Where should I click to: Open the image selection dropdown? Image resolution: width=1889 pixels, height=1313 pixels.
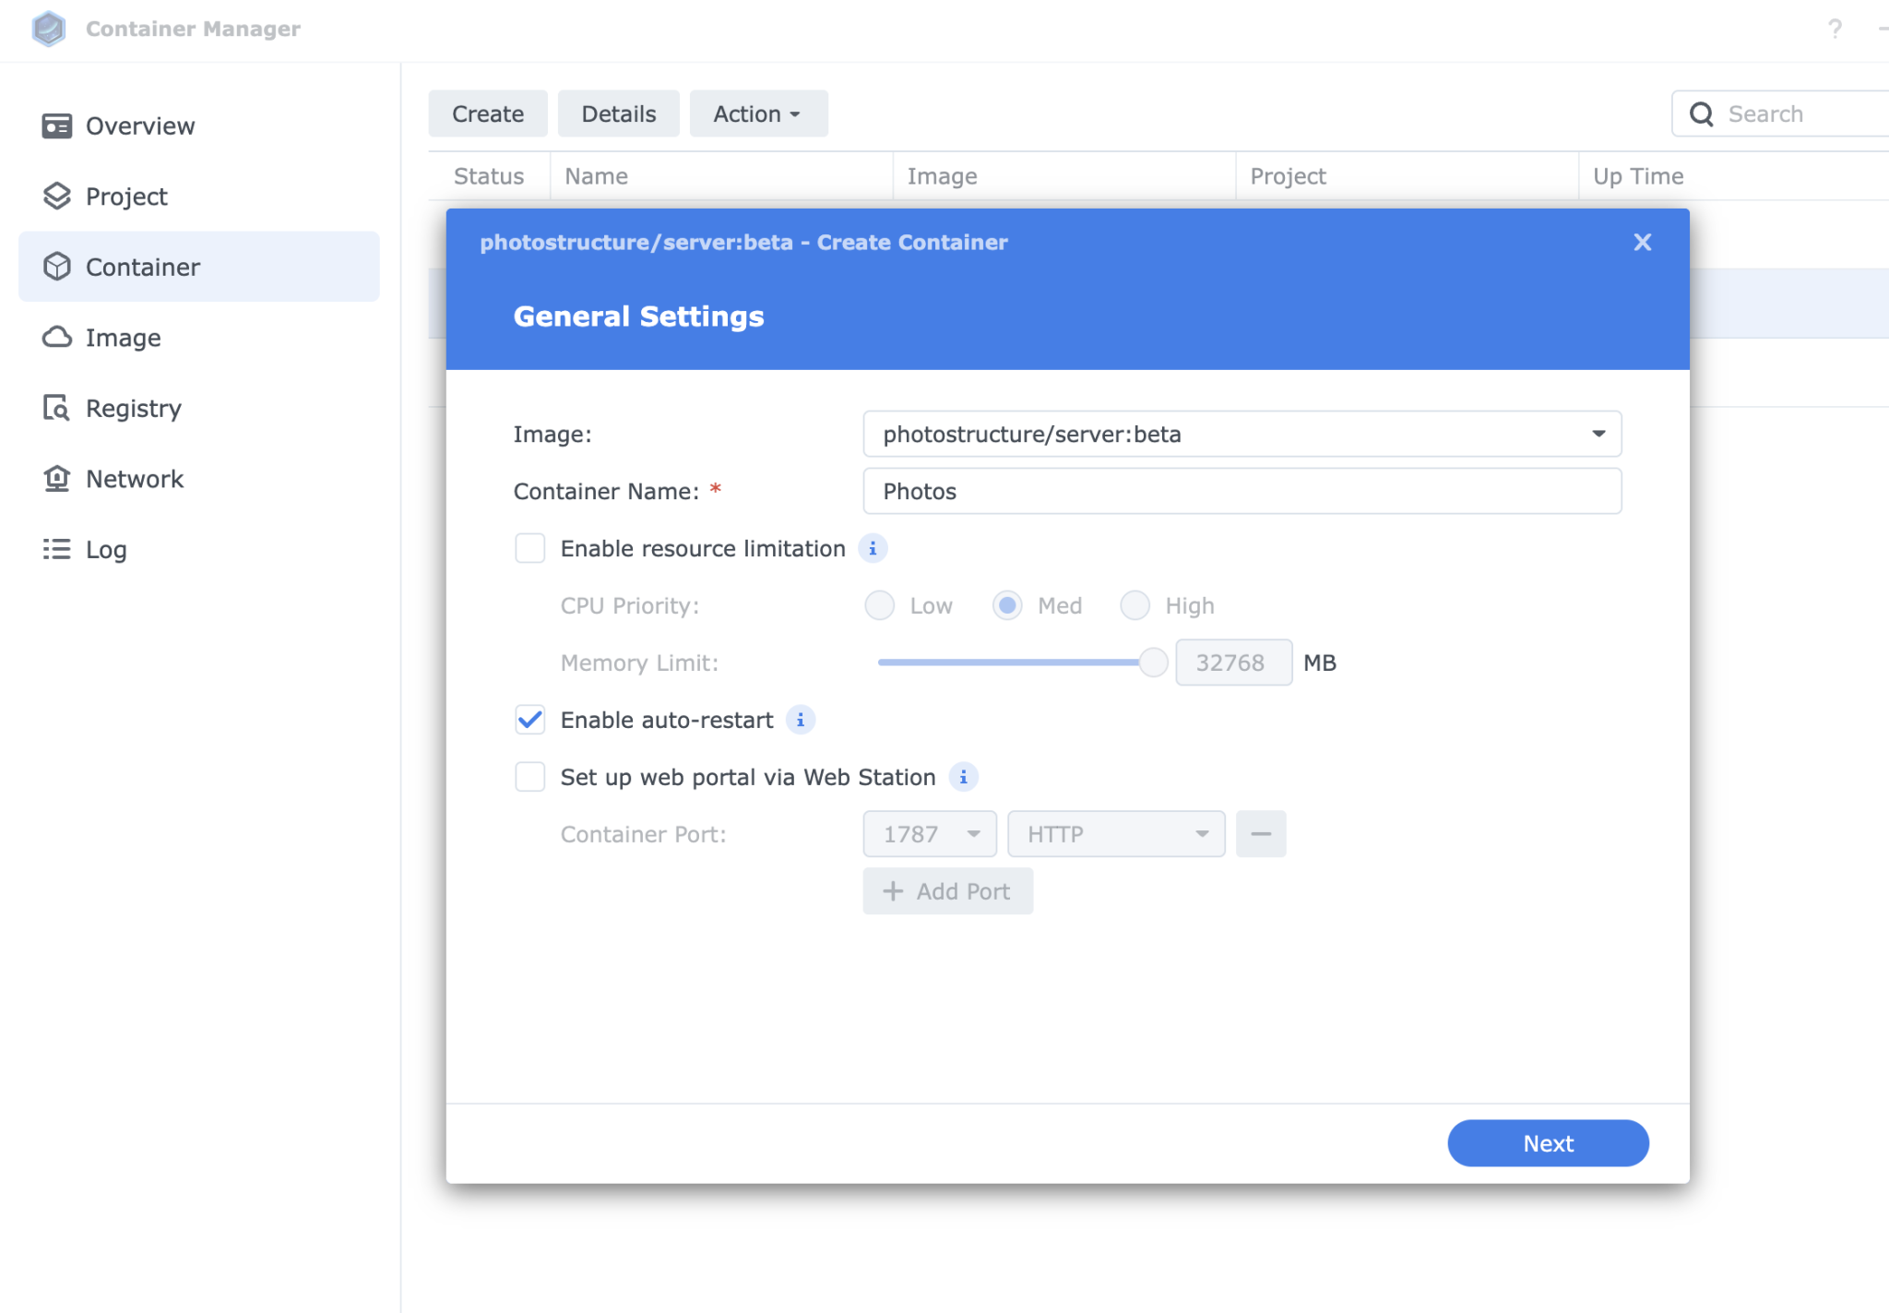(1598, 434)
